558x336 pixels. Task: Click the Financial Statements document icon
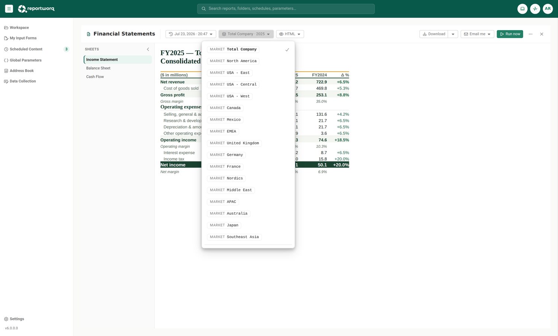coord(89,34)
